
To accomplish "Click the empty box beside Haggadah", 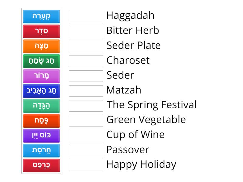I will [86, 16].
